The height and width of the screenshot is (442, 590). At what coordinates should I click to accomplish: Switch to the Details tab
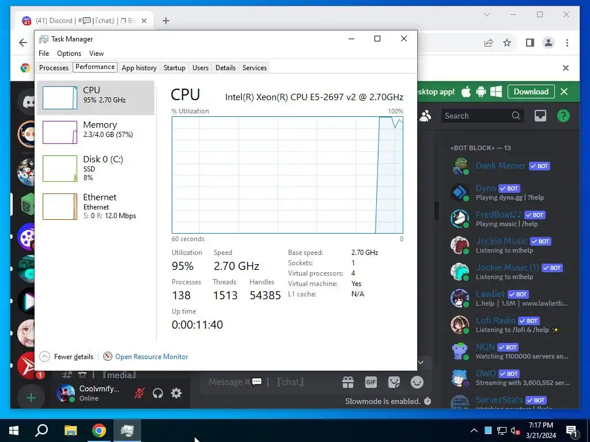tap(225, 68)
